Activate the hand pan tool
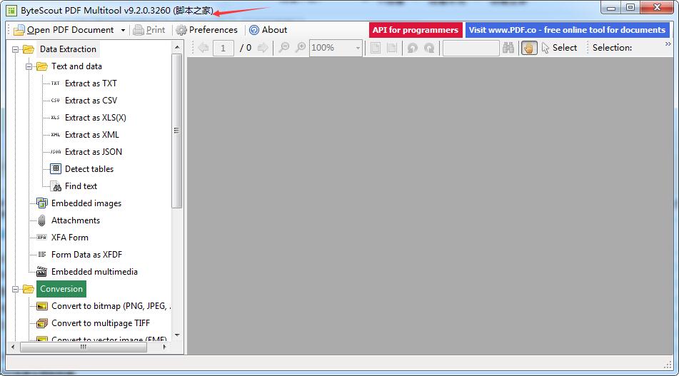The height and width of the screenshot is (376, 679). 529,48
